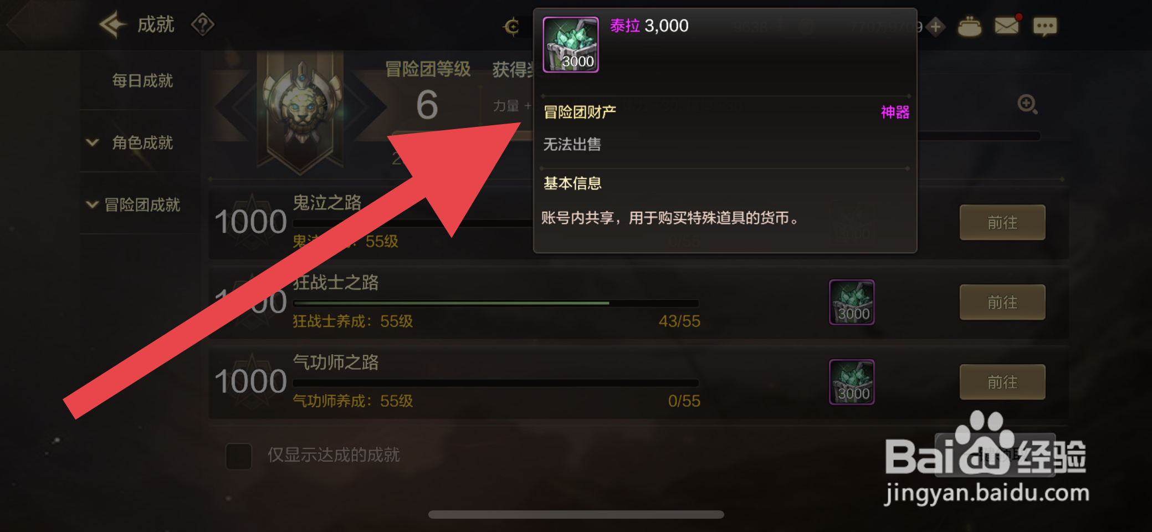Tap the 泰拉 3000 reward for 气功师之路
1152x532 pixels.
click(852, 382)
